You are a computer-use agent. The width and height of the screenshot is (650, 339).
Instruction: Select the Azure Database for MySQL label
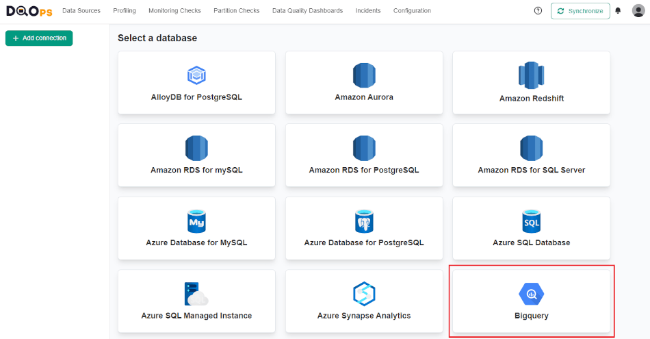coord(196,242)
